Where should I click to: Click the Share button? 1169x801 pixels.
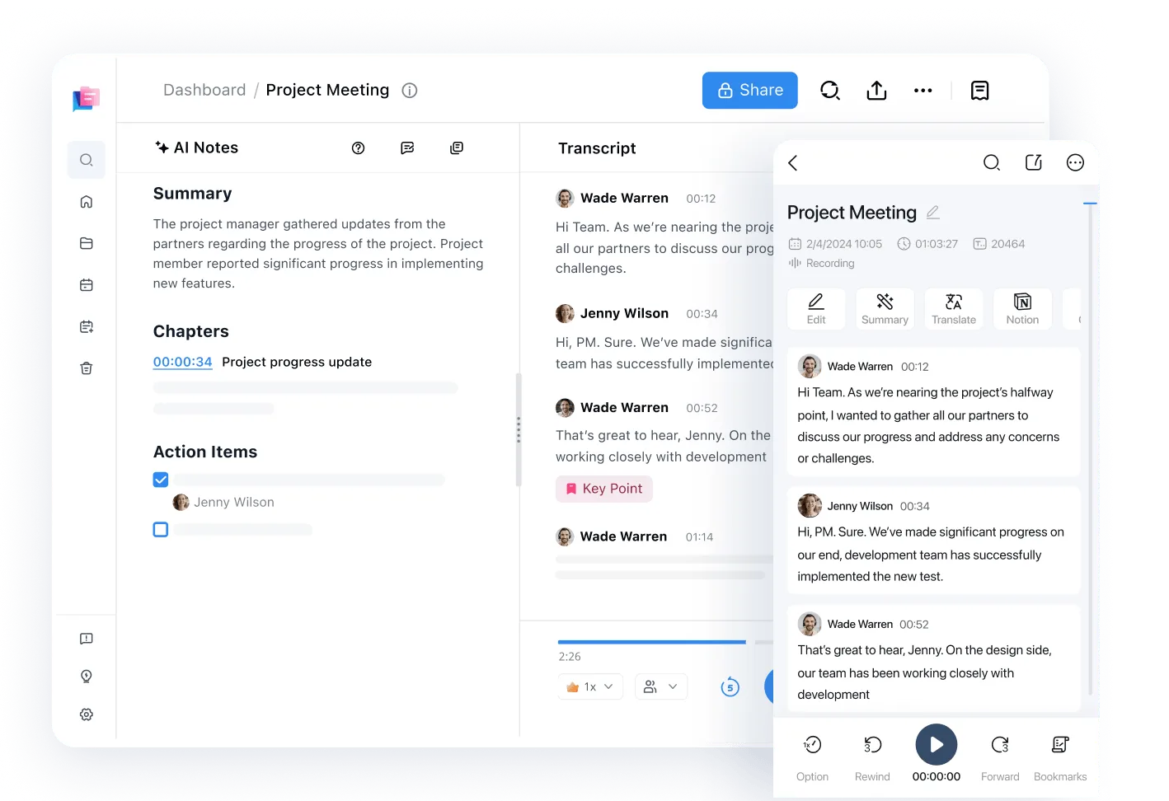750,90
